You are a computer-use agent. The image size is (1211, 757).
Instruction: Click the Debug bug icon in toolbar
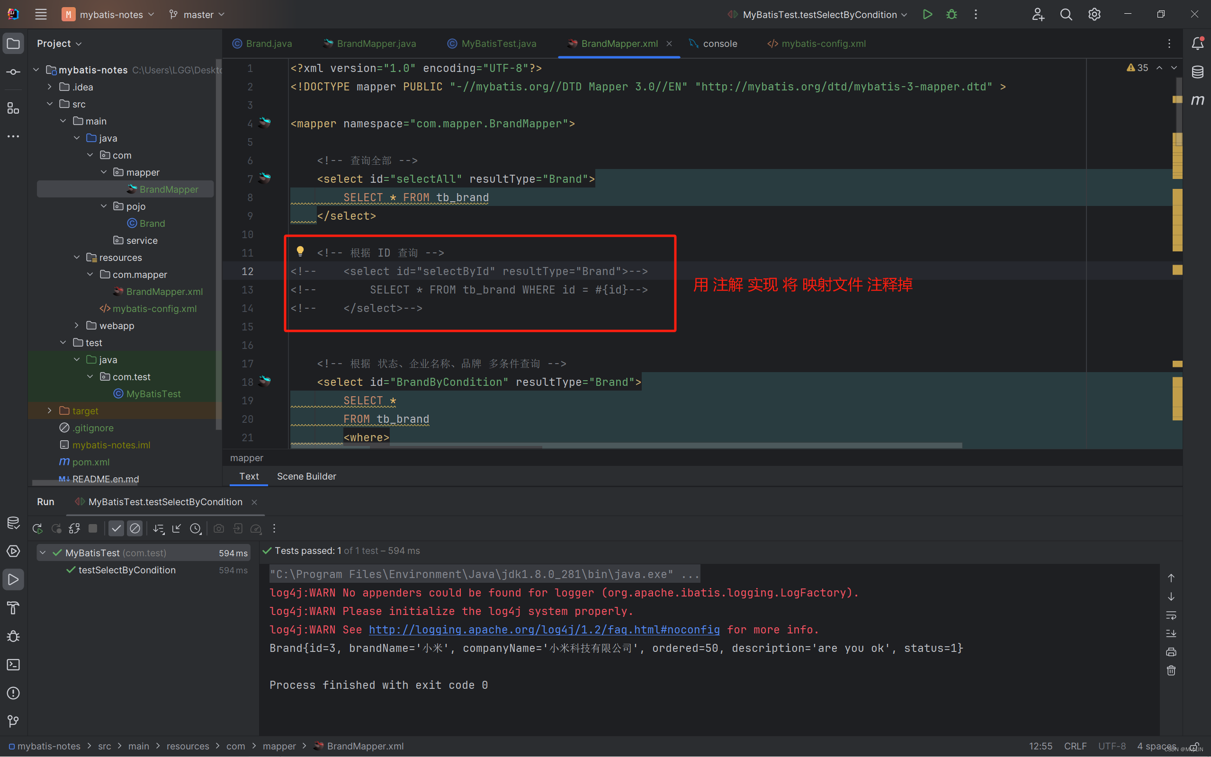(951, 15)
